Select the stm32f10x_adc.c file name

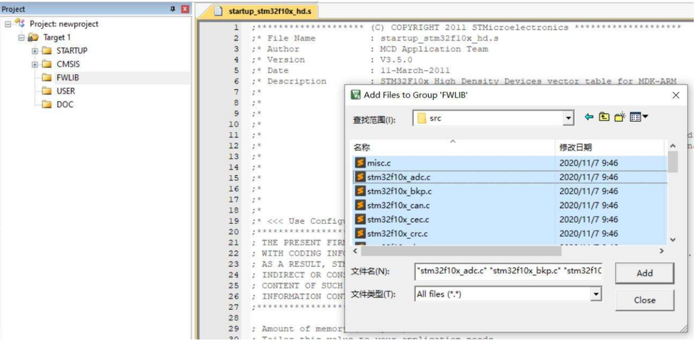point(399,177)
